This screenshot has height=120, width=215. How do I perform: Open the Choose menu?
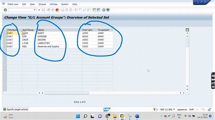(x=42, y=4)
